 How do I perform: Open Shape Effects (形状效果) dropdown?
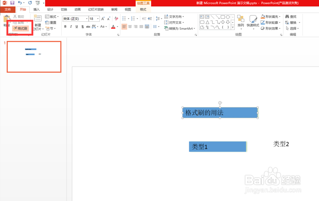pos(271,28)
